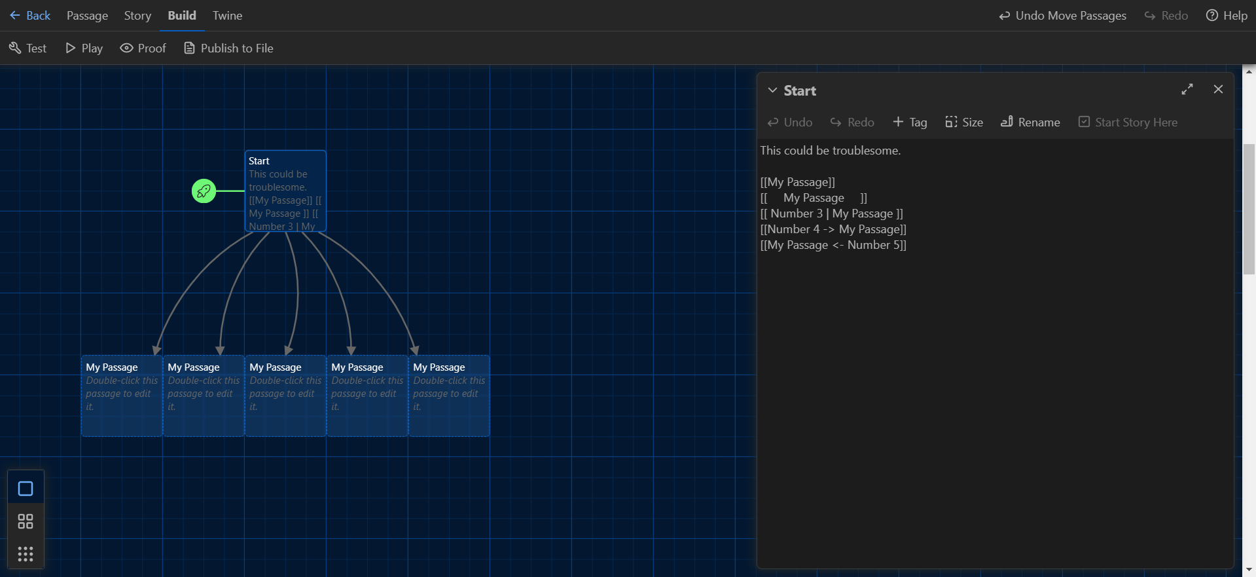Select the first My Passage card

122,396
